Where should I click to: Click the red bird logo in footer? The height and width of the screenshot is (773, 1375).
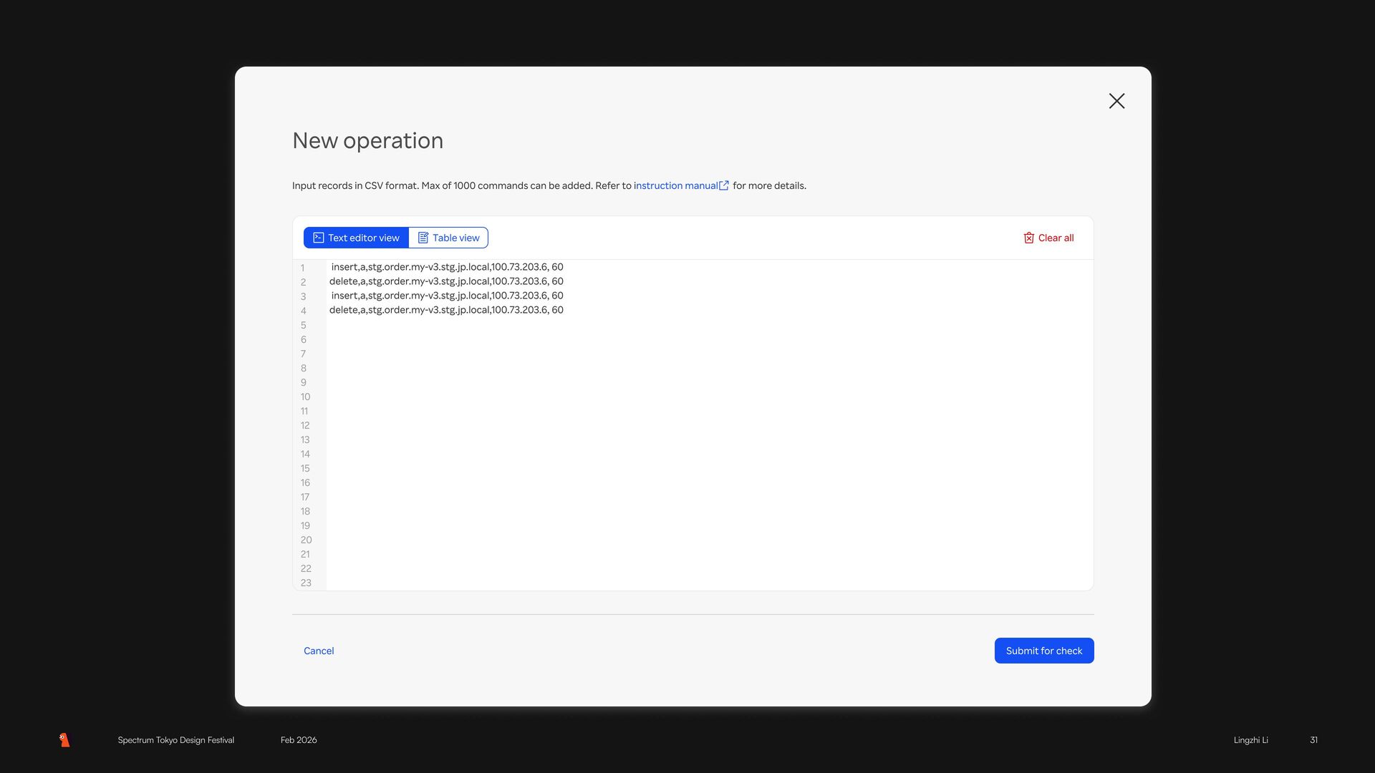(64, 740)
